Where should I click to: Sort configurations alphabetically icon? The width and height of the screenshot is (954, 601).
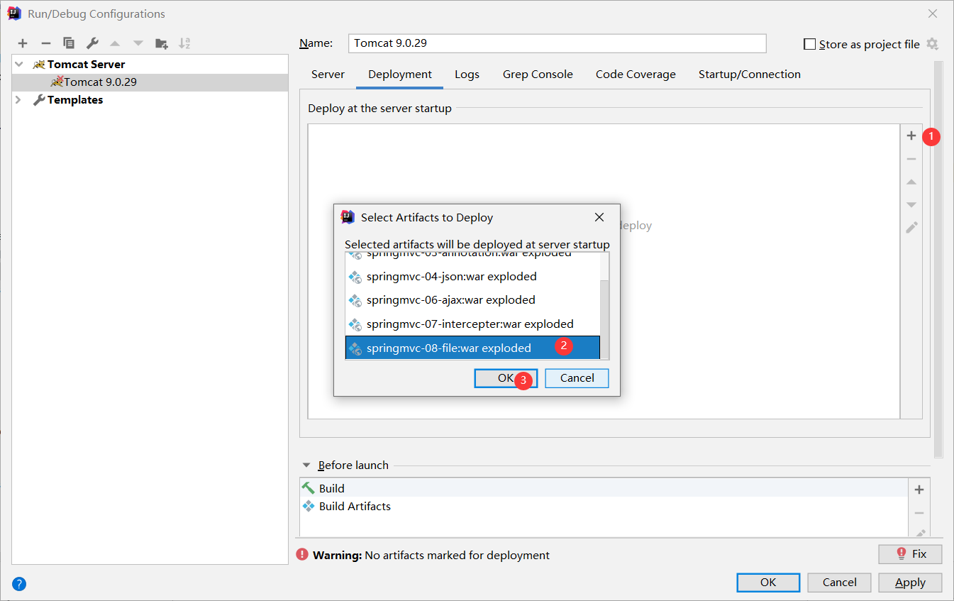click(184, 43)
